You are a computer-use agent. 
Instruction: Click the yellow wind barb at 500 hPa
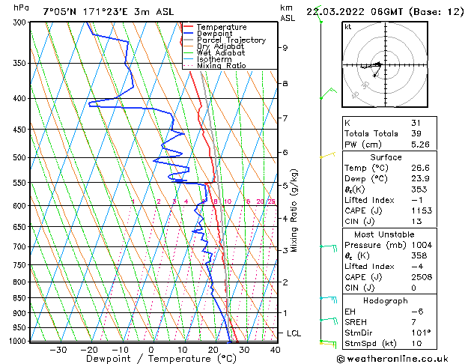[x=328, y=155]
